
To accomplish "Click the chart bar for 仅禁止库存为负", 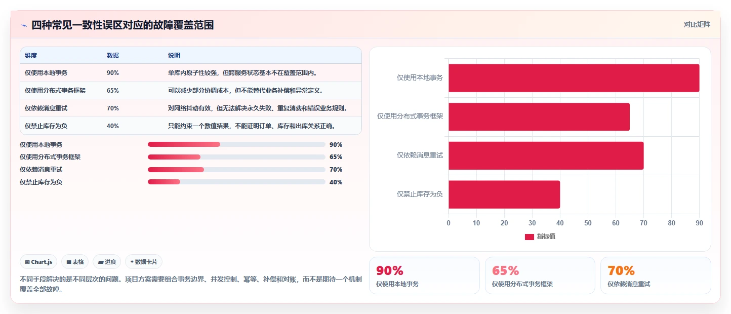I will coord(504,194).
